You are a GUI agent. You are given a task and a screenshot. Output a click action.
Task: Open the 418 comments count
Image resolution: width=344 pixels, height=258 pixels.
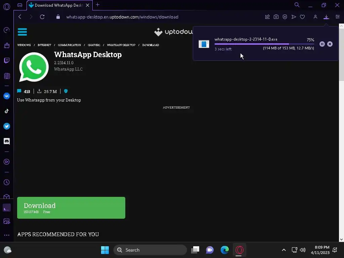[x=24, y=91]
